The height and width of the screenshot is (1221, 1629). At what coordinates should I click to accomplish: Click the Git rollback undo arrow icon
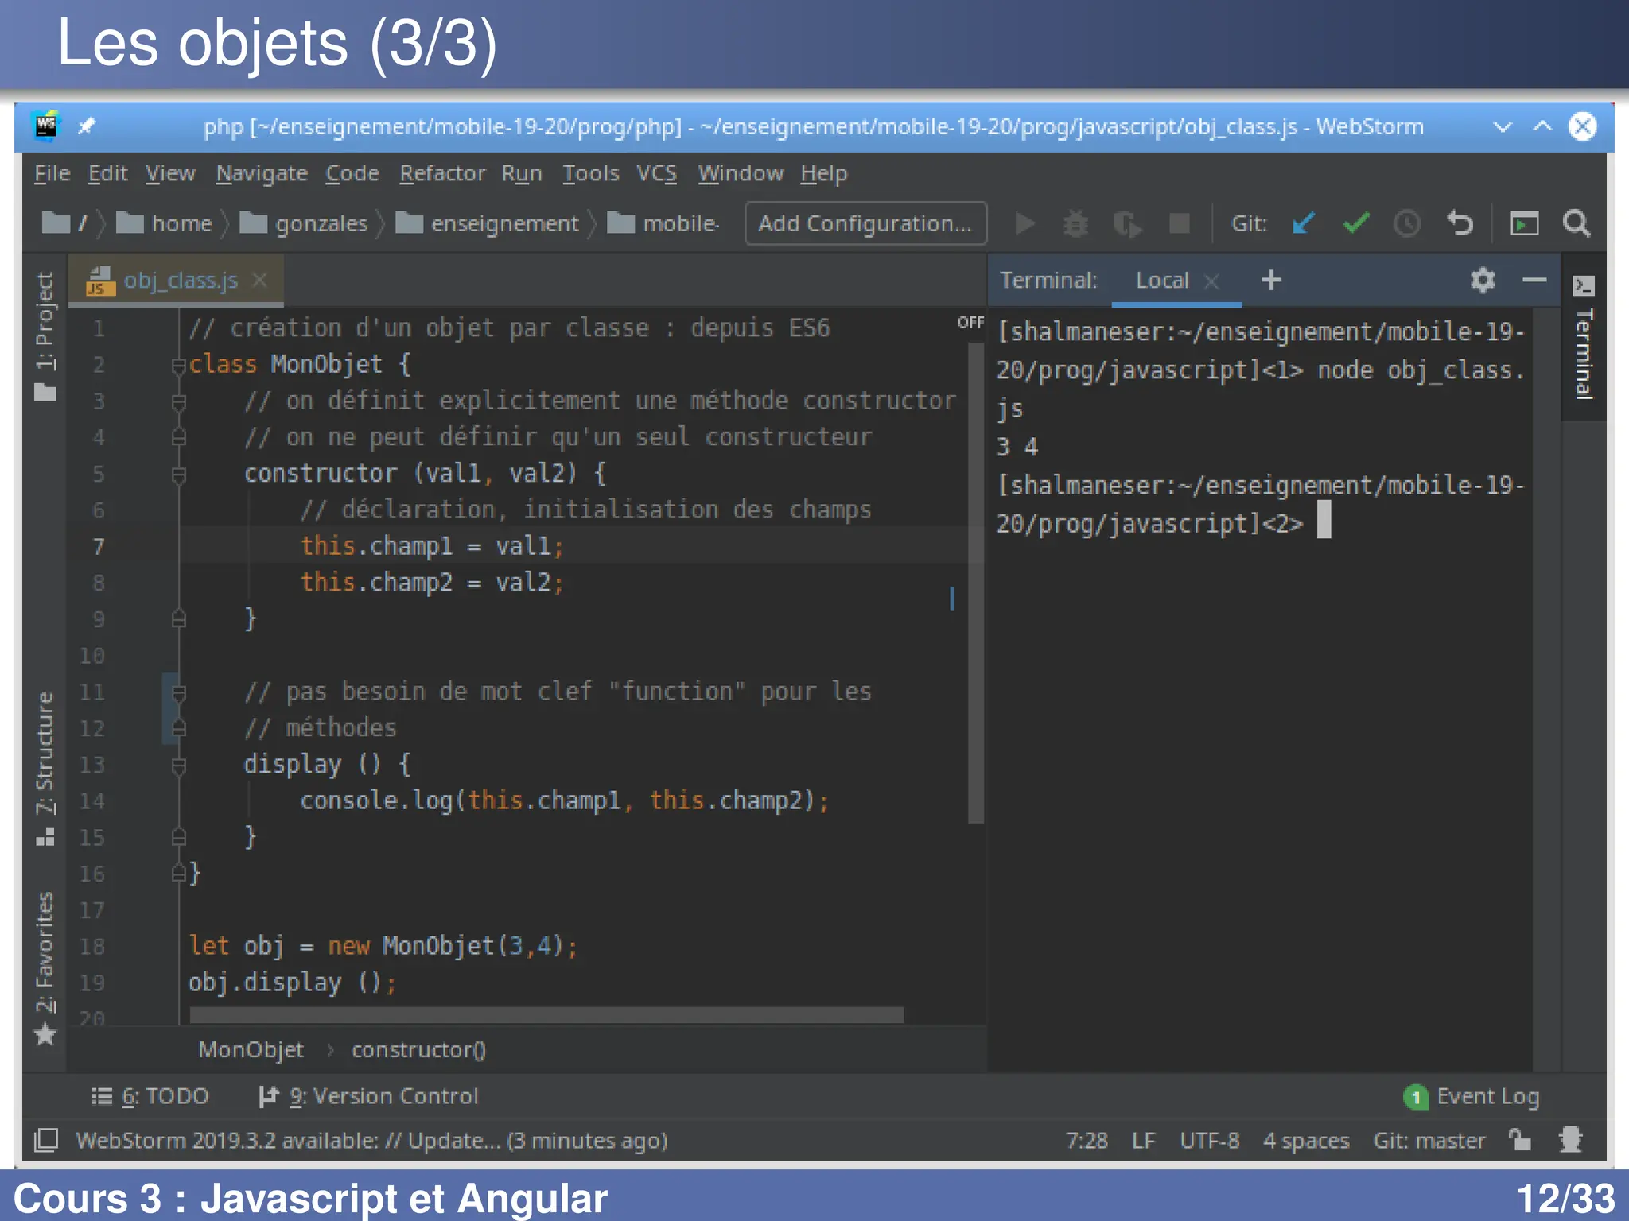(1460, 224)
